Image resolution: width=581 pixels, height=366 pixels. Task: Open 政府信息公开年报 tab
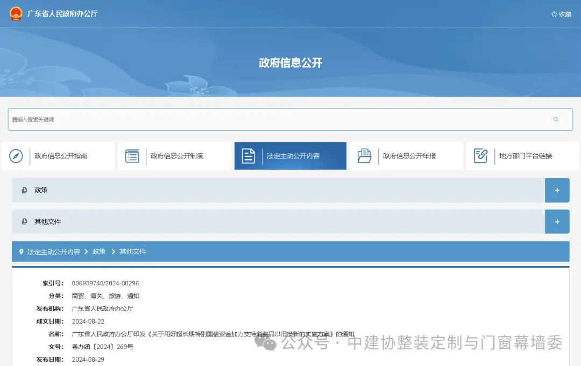tap(407, 156)
